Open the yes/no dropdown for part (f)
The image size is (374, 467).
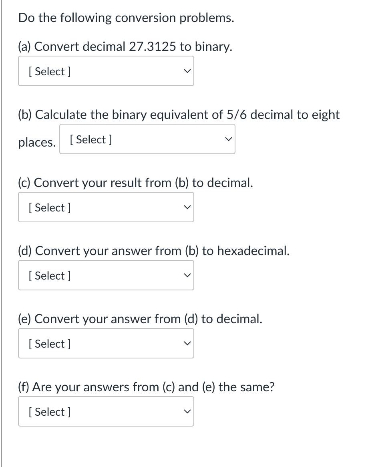tap(106, 411)
